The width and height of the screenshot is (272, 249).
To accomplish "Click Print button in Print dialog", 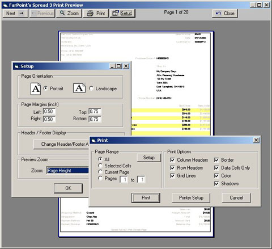I will coord(146,198).
